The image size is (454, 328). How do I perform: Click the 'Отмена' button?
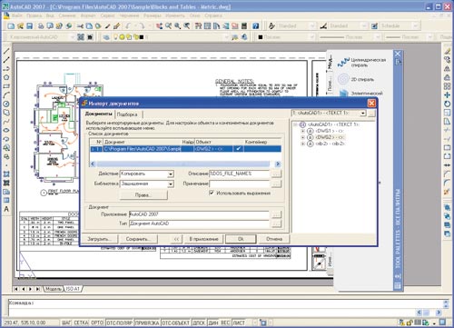[274, 239]
